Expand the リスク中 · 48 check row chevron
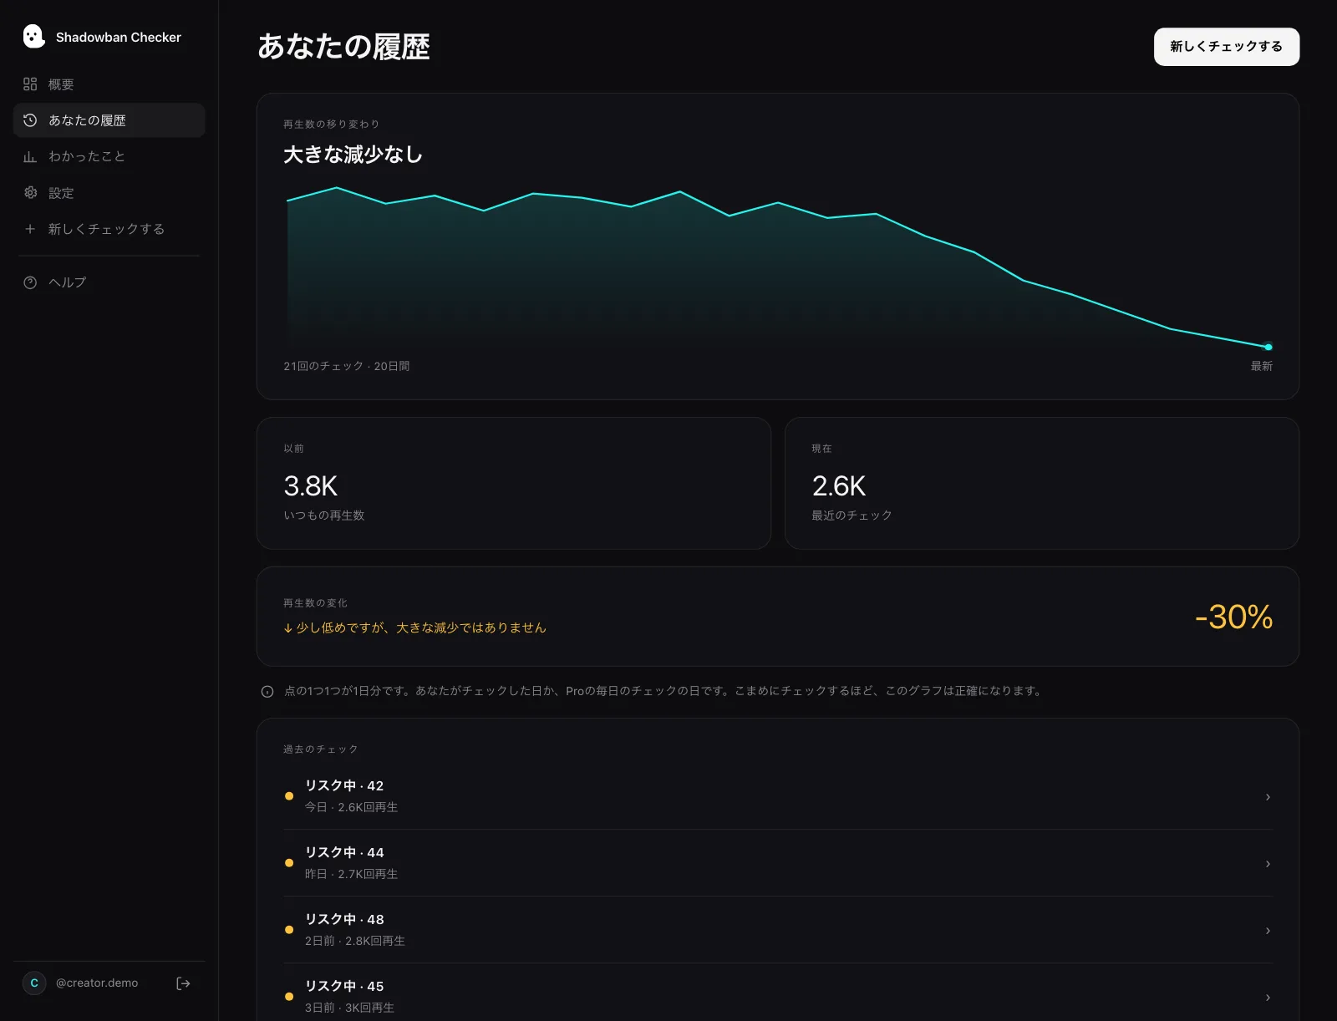This screenshot has height=1021, width=1337. pos(1268,931)
